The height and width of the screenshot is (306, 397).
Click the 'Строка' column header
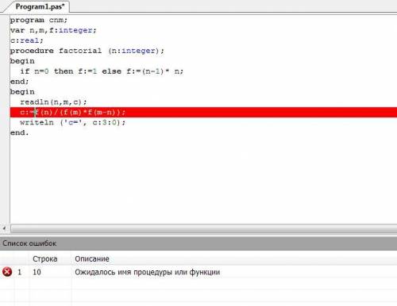pos(45,258)
